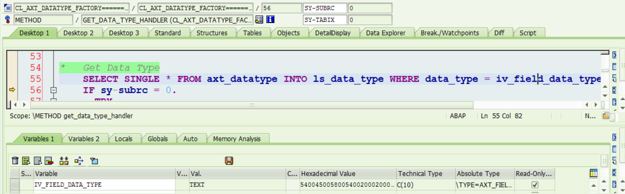625x194 pixels.
Task: Click the code editor horizontal scrollbar thumb
Action: [252, 105]
